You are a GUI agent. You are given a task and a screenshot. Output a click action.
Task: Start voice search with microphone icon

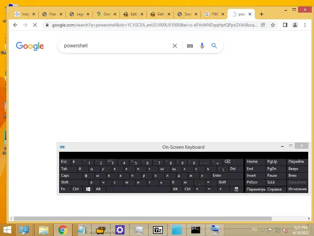point(202,46)
